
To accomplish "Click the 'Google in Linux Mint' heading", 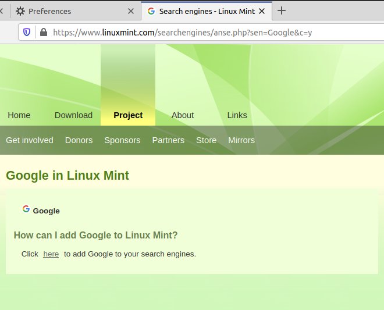I will point(67,175).
